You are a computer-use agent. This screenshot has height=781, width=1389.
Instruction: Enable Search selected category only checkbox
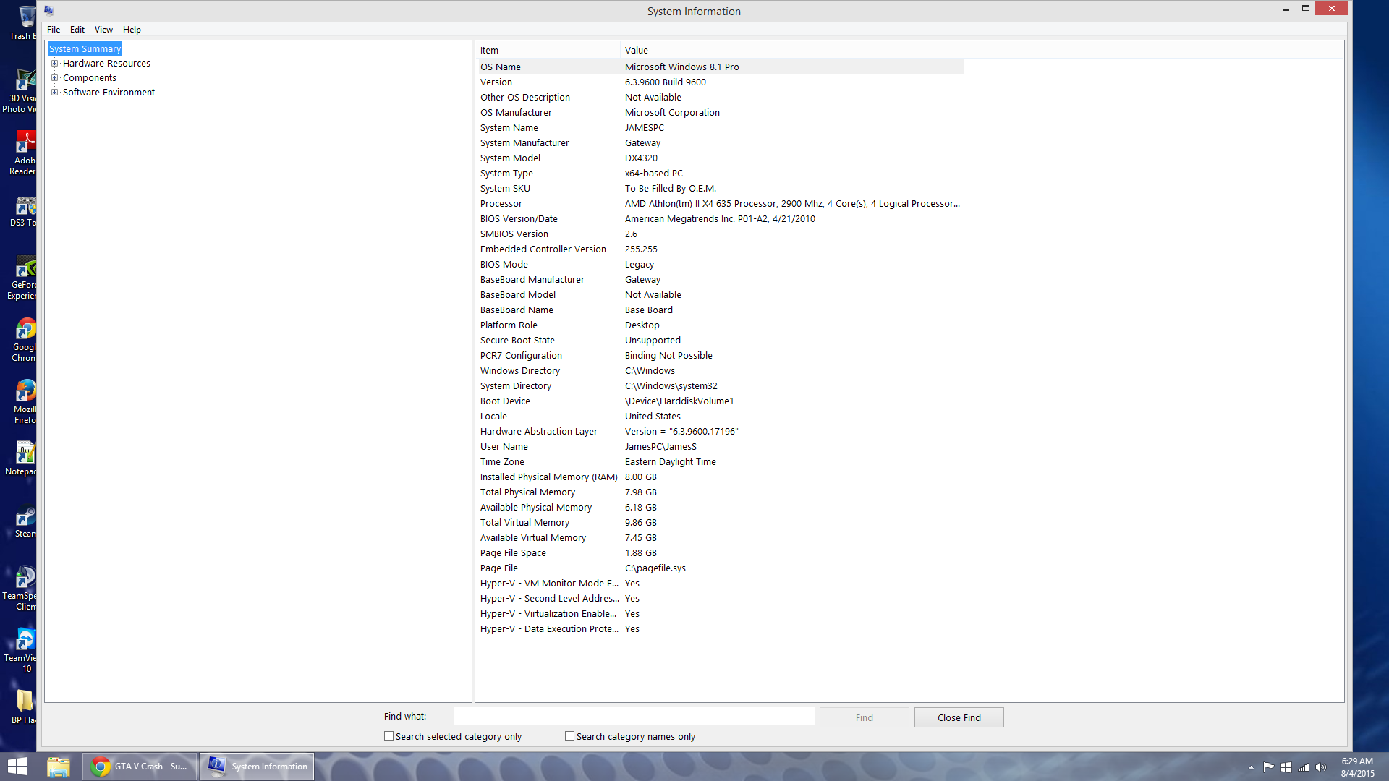(x=389, y=736)
